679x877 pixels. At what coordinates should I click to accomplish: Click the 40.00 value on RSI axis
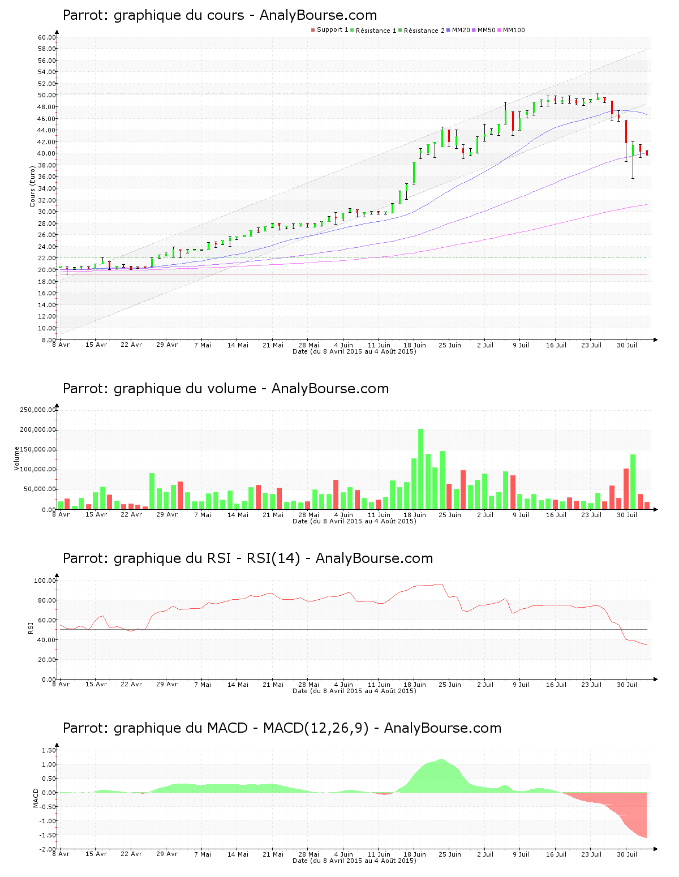click(48, 640)
